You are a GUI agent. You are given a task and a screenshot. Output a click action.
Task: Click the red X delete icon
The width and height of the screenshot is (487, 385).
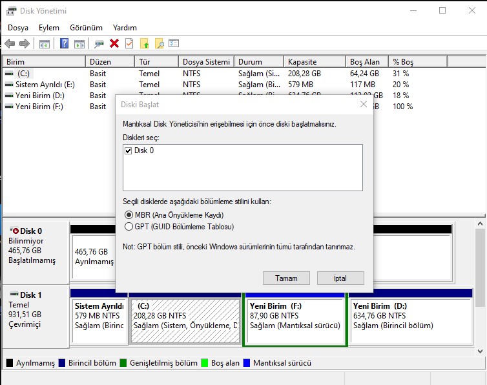[114, 43]
